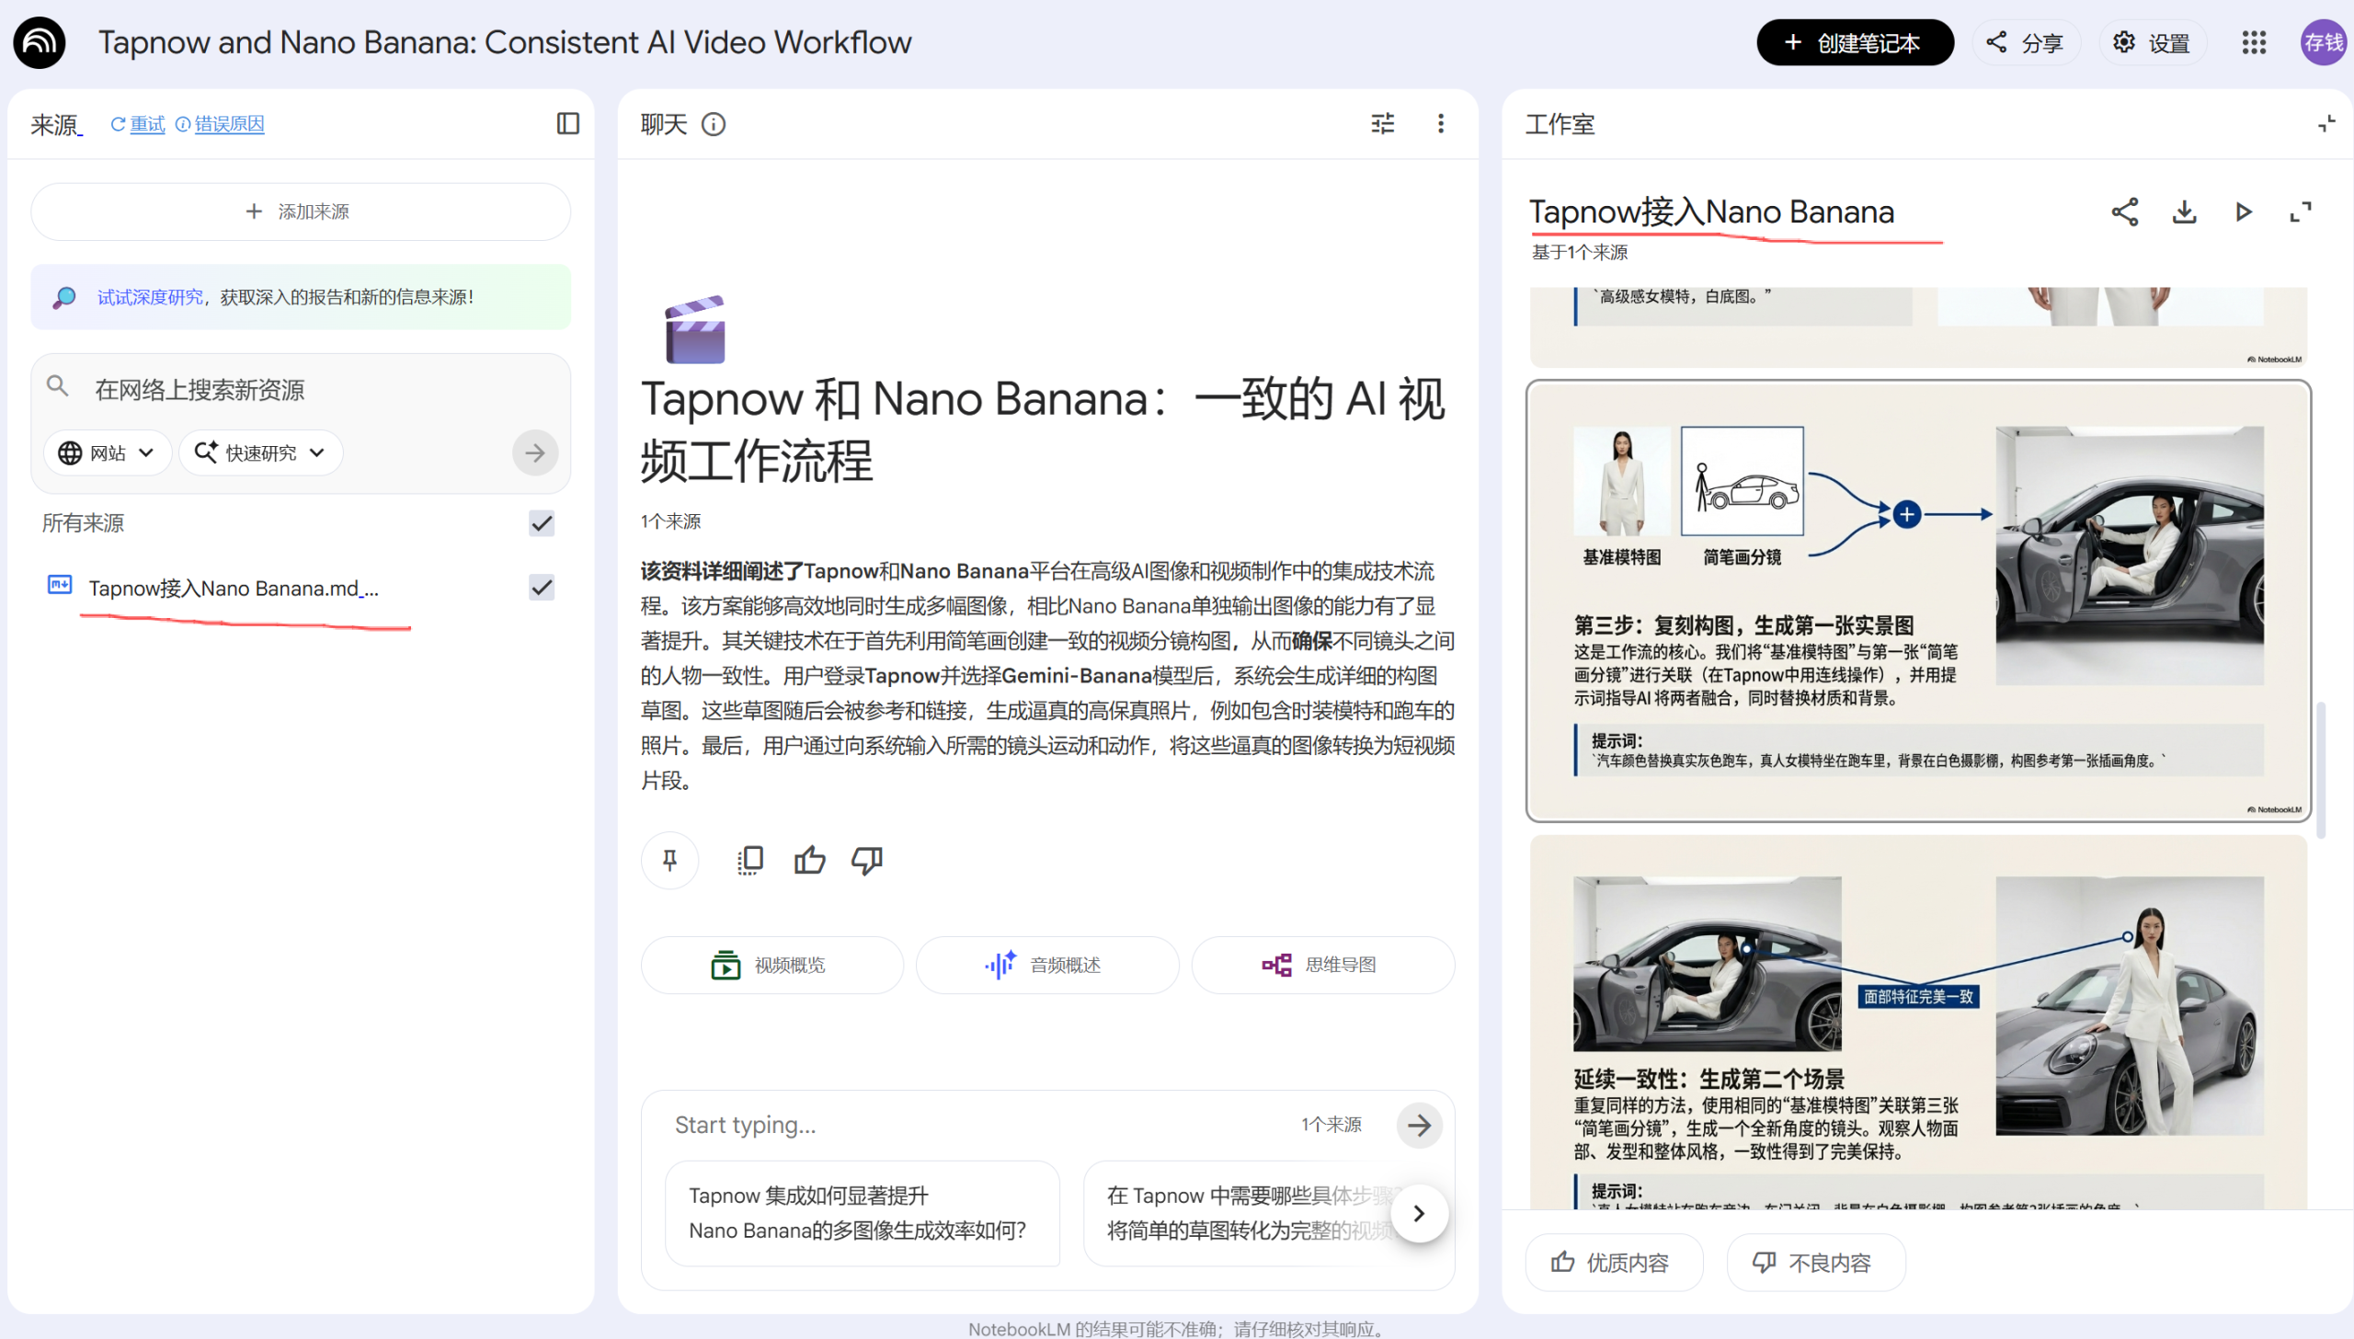Expand the 快速研究 dropdown
Screen dimensions: 2354x1339
(x=260, y=452)
